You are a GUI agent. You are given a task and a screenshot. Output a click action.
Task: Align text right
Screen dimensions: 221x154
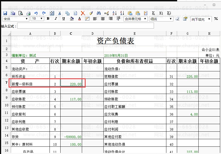pyautogui.click(x=111, y=19)
